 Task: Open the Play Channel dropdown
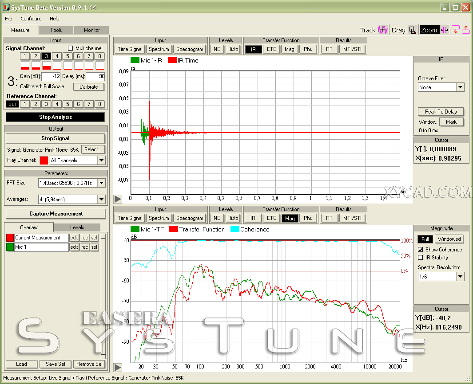(x=101, y=161)
